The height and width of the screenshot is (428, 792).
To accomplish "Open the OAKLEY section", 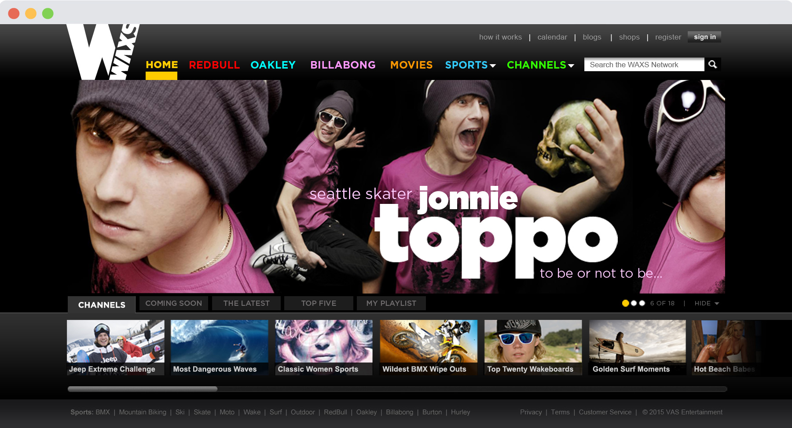I will pos(273,65).
